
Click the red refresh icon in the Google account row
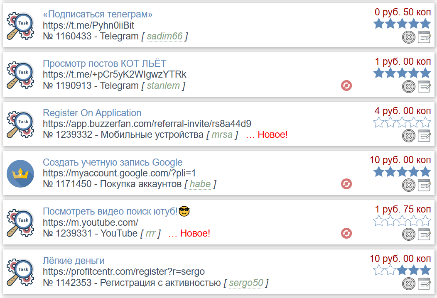pos(346,184)
